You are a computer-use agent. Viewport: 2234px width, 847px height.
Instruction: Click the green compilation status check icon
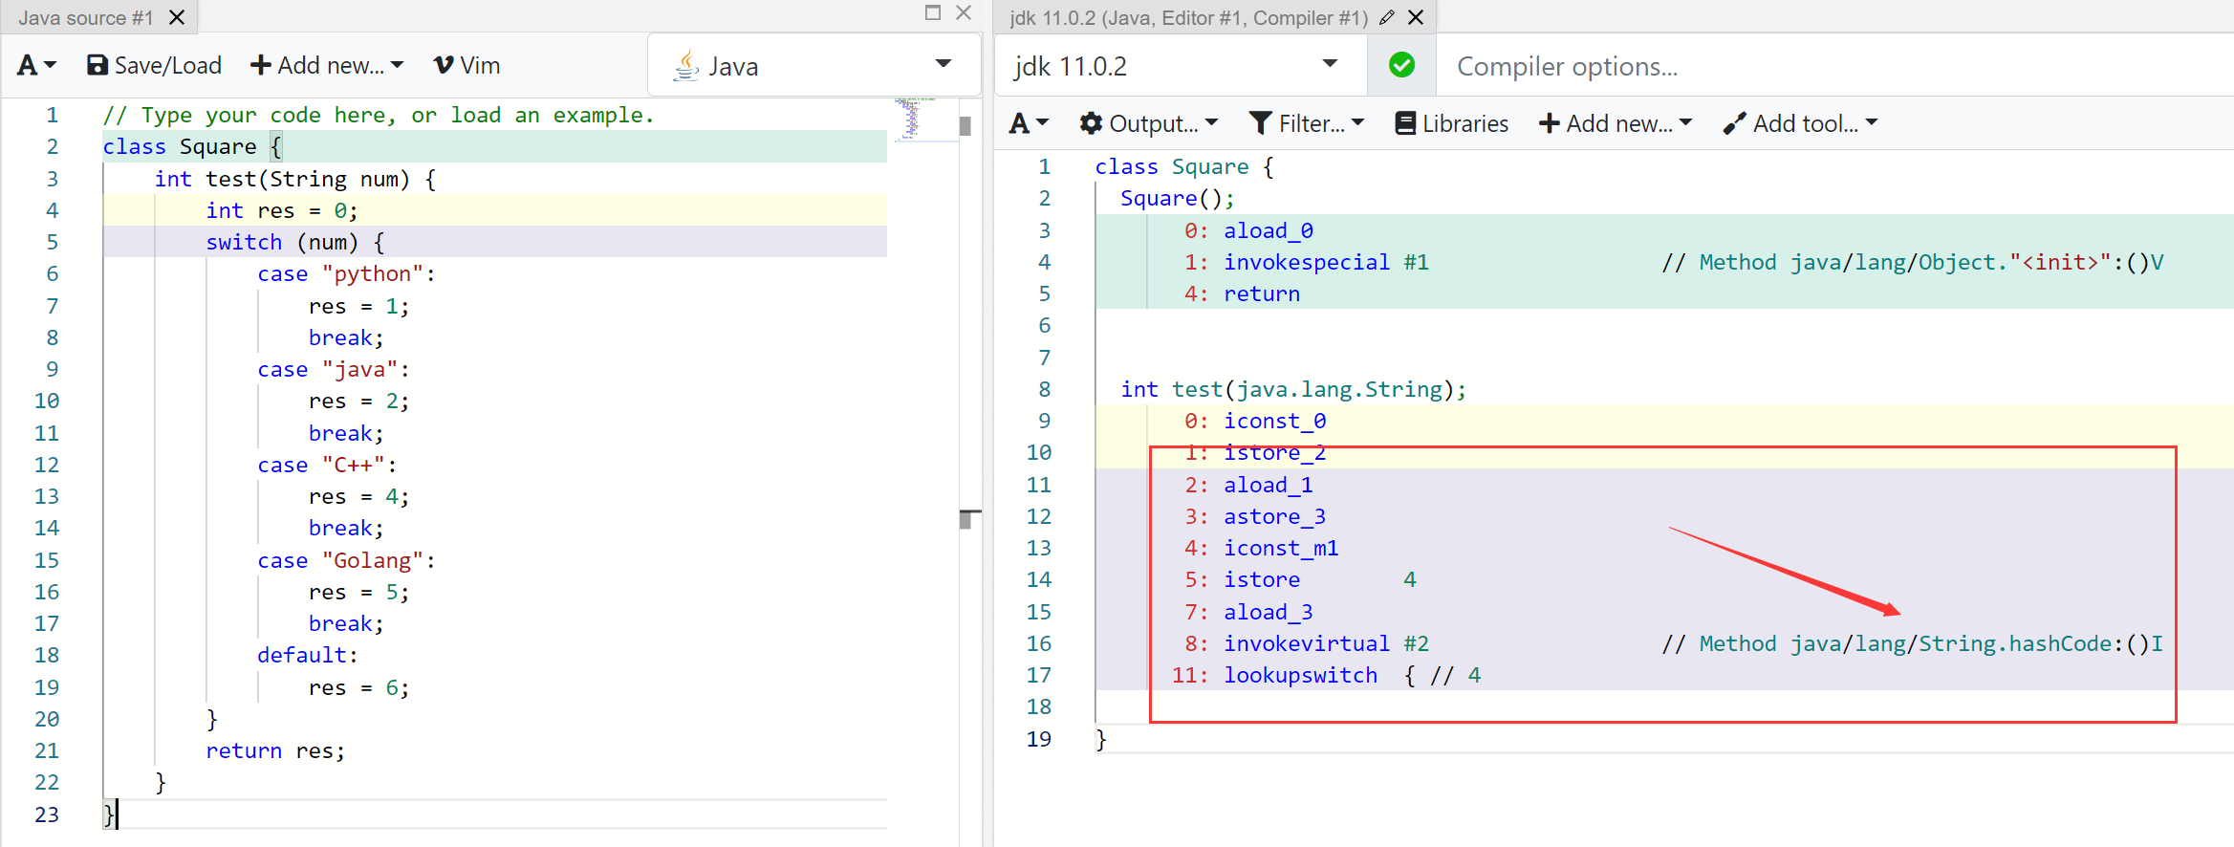pyautogui.click(x=1401, y=65)
